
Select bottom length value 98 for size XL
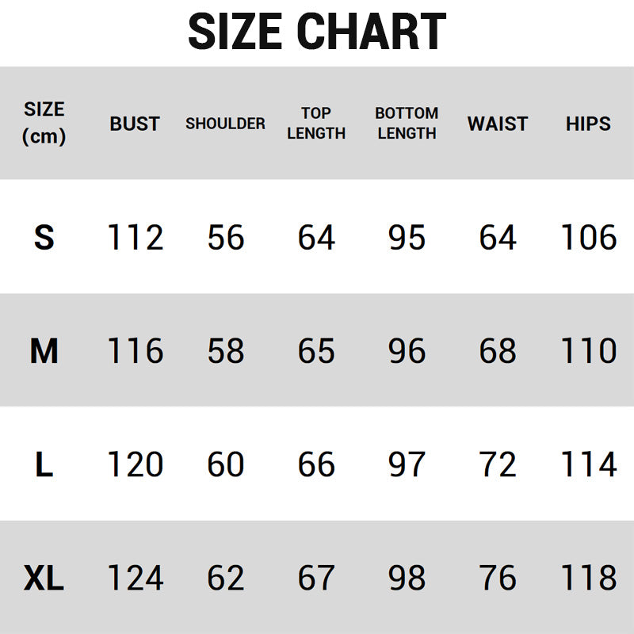point(407,579)
